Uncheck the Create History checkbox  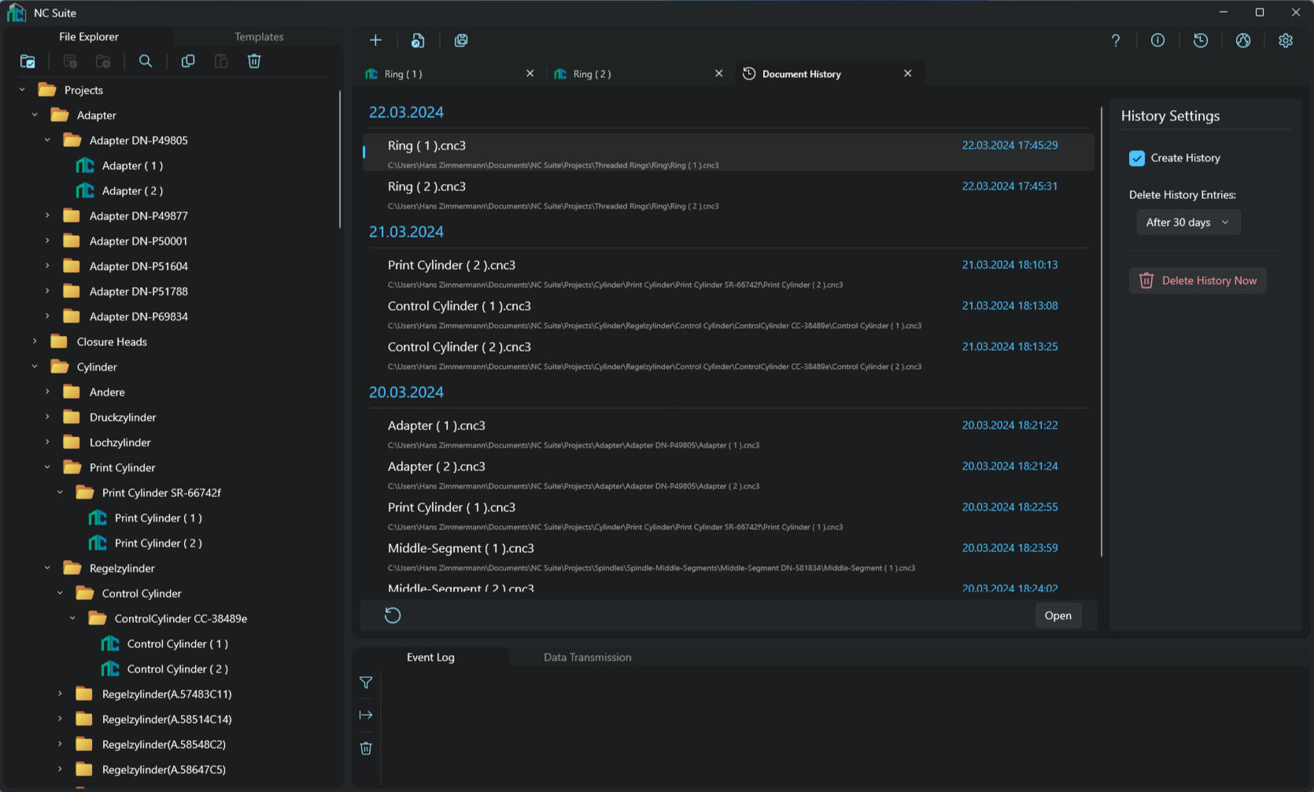point(1137,158)
